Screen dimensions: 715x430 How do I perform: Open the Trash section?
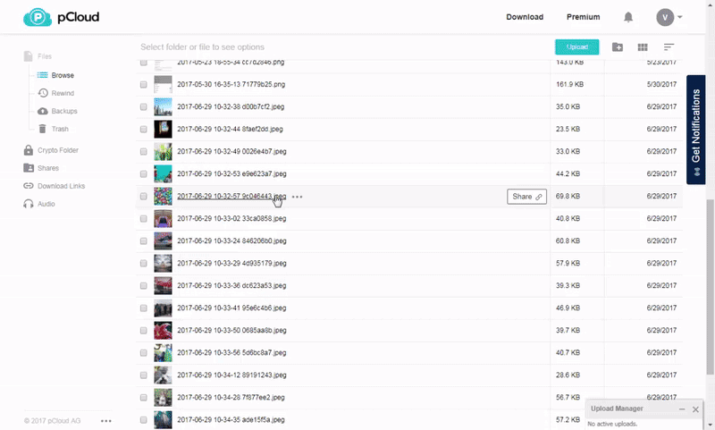[60, 129]
